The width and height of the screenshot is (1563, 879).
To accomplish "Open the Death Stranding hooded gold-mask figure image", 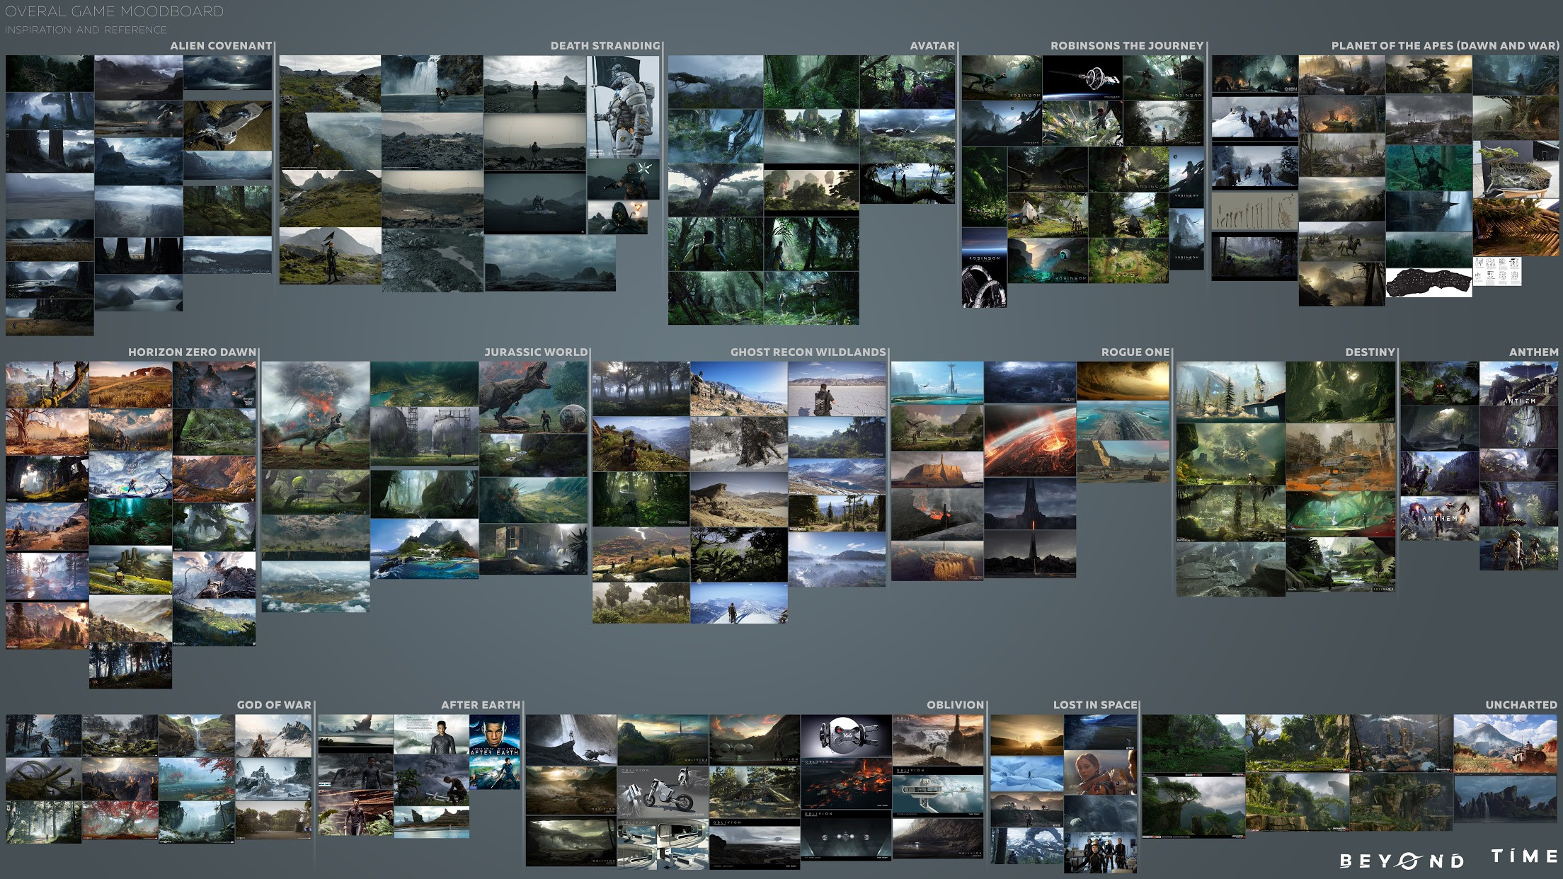I will click(617, 217).
